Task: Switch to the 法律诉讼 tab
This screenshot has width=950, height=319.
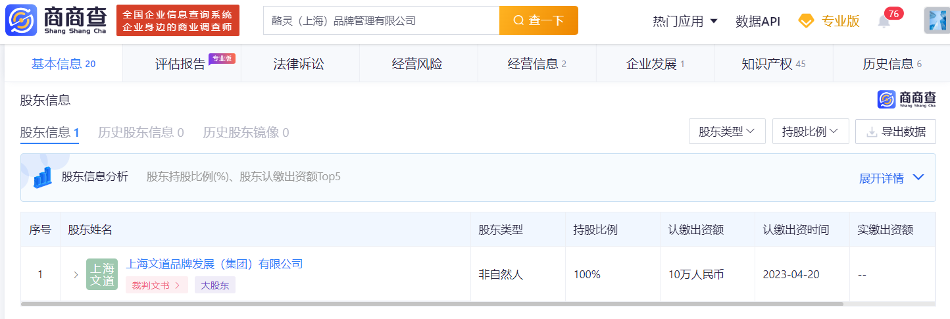Action: pos(299,64)
